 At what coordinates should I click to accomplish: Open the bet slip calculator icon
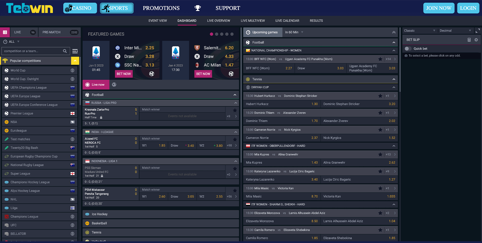point(469,40)
